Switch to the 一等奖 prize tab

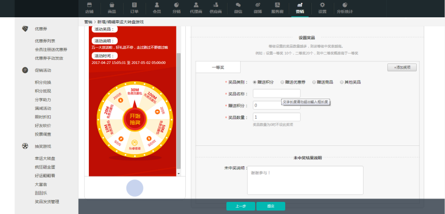point(218,67)
